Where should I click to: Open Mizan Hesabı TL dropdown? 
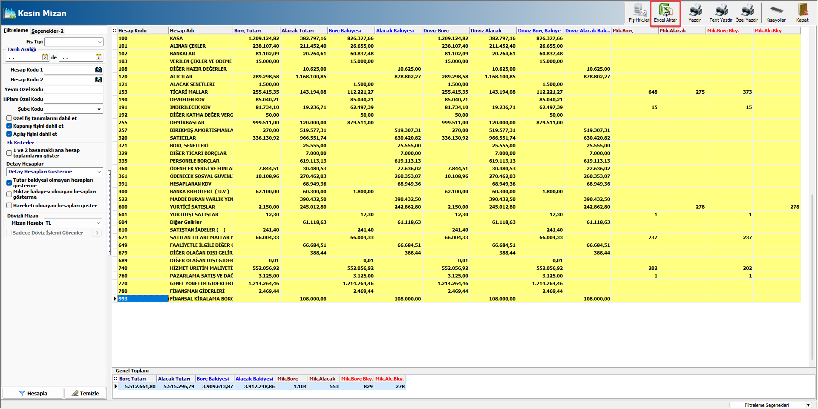pyautogui.click(x=73, y=223)
